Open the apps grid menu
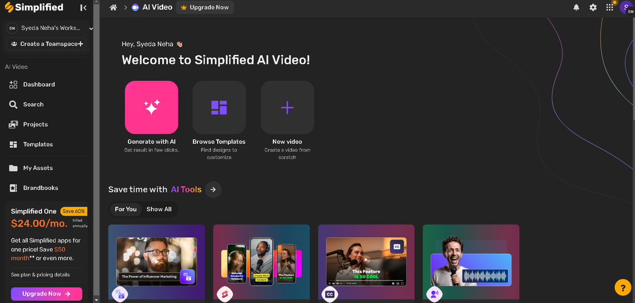 point(610,7)
